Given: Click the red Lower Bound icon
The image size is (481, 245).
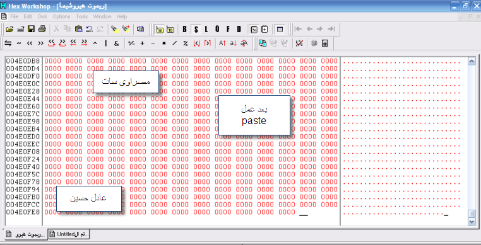Looking at the screenshot, I should (196, 43).
